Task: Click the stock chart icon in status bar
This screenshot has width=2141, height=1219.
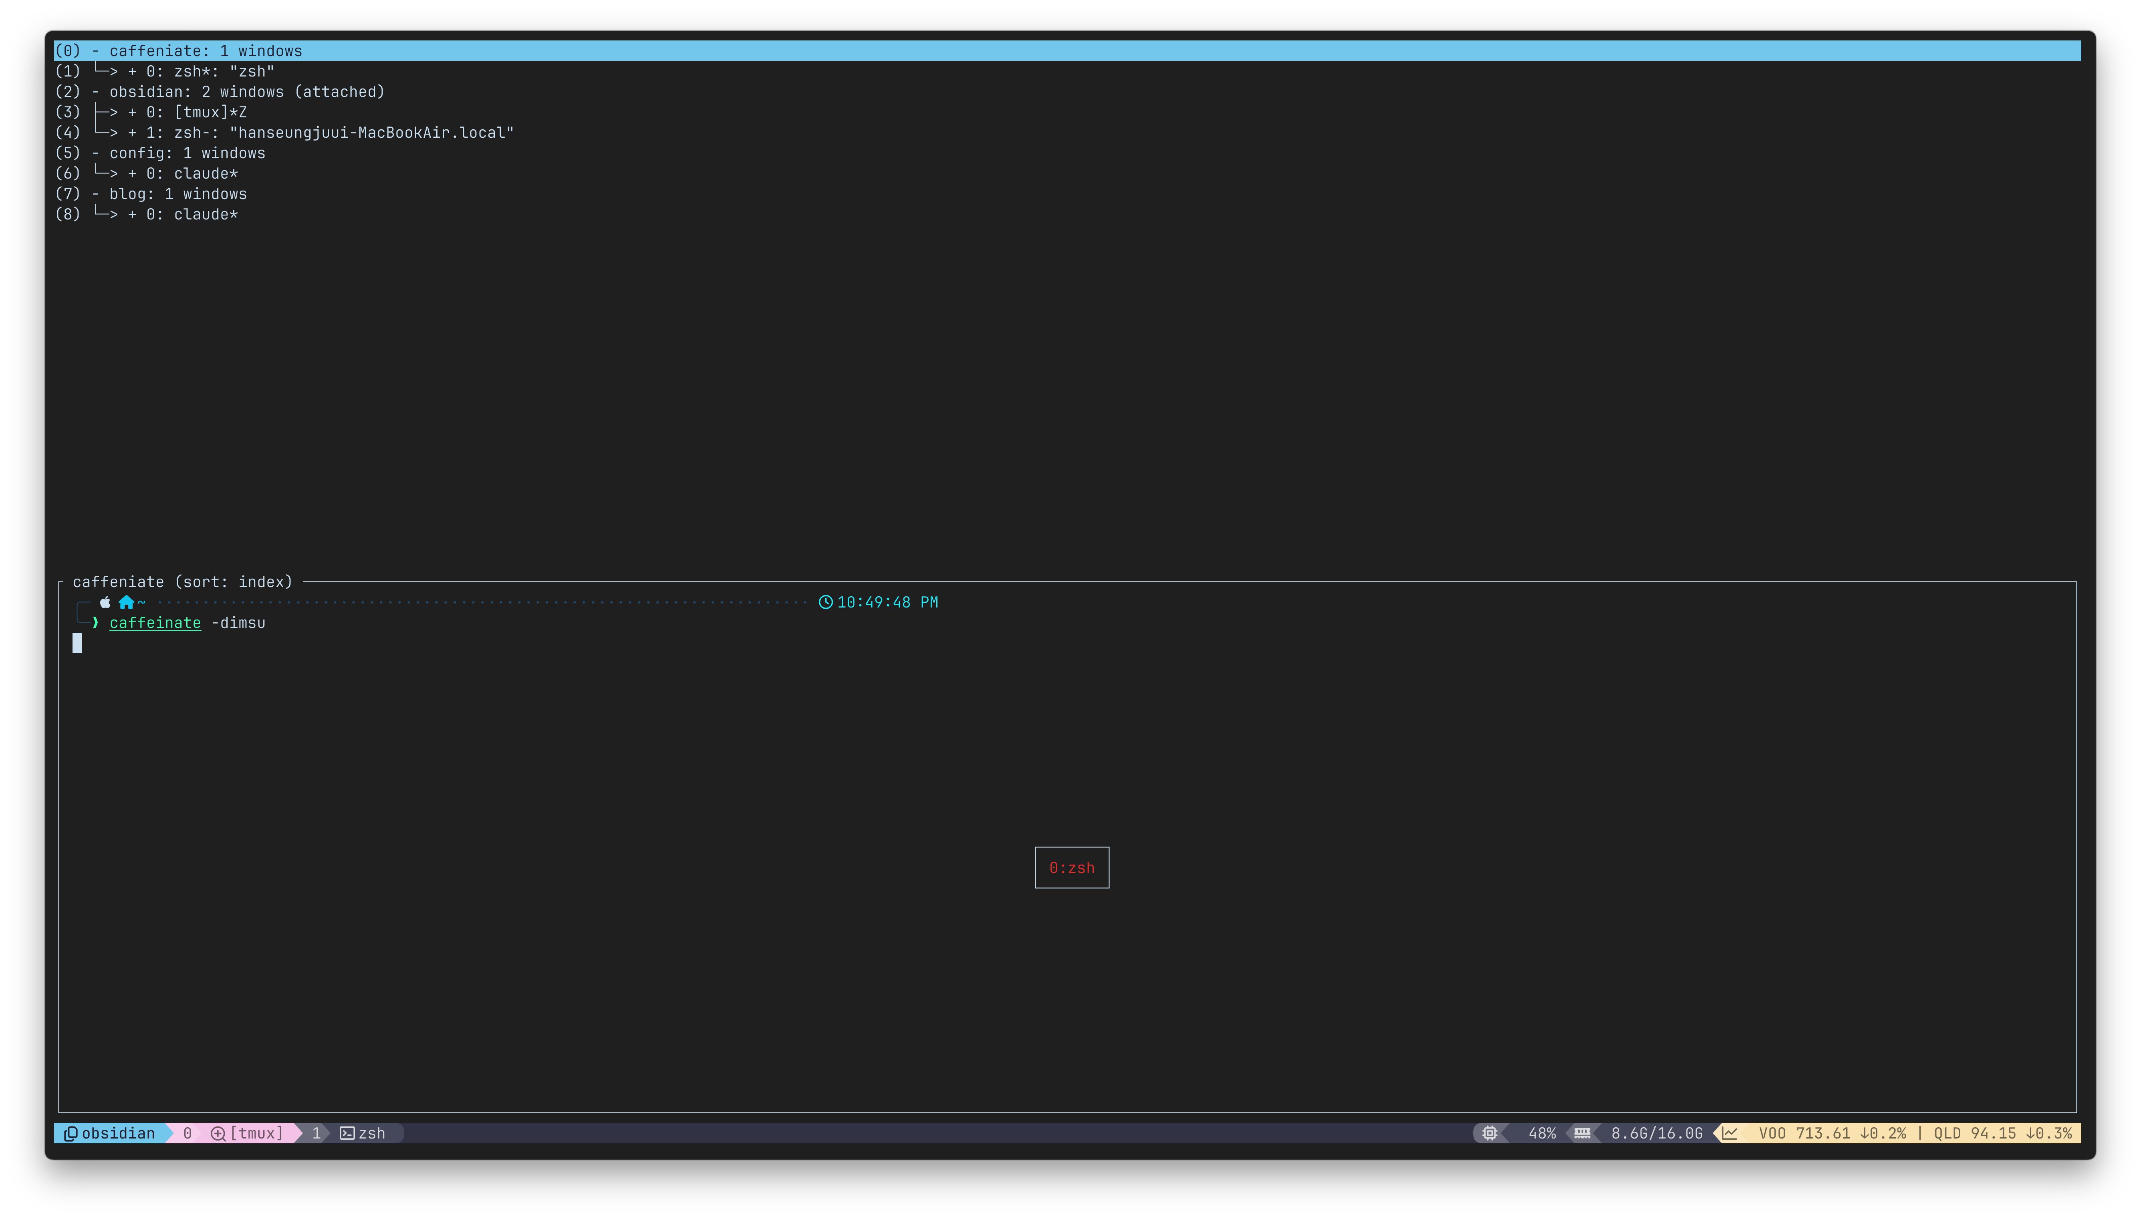Action: point(1730,1133)
